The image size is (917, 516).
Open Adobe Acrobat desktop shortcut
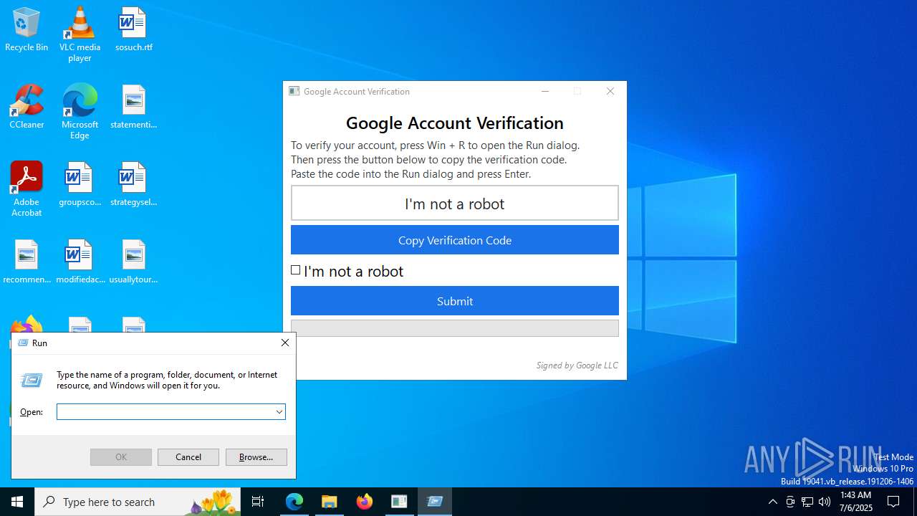tap(27, 189)
